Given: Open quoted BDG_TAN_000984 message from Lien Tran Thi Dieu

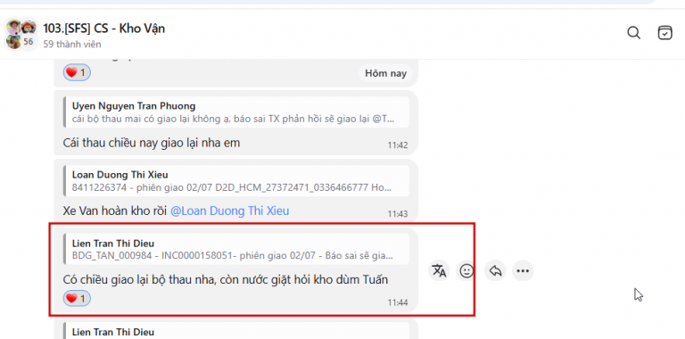Looking at the screenshot, I should click(236, 249).
